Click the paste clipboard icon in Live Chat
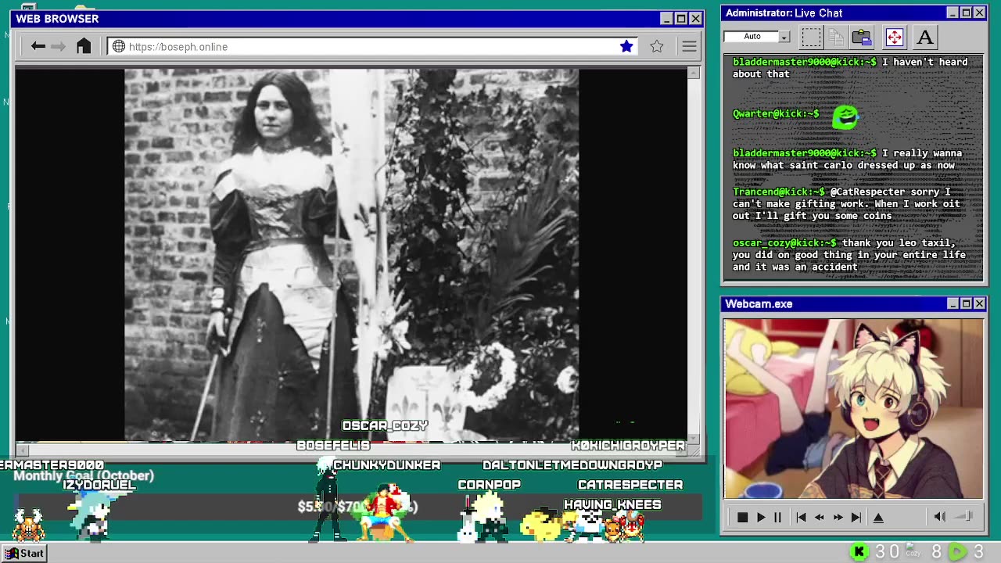Screen dimensions: 1001x563 (862, 37)
